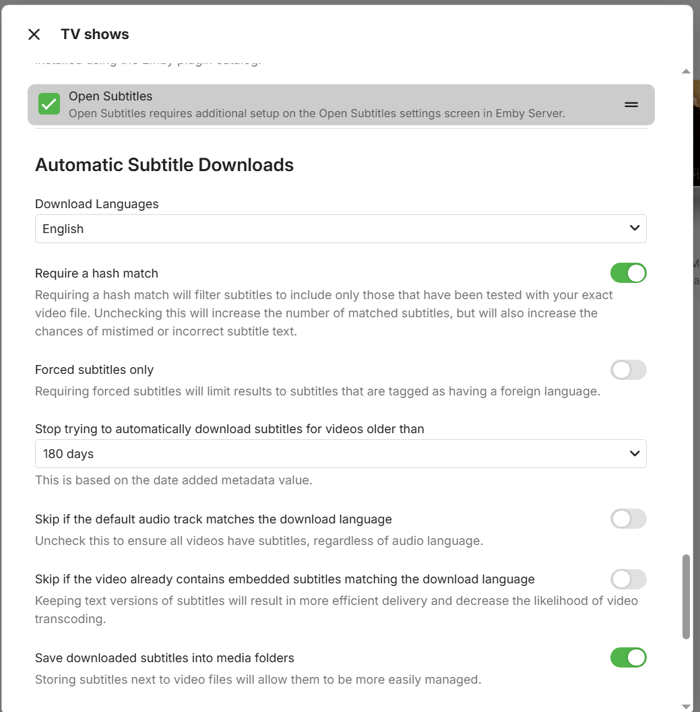Image resolution: width=700 pixels, height=712 pixels.
Task: Uncheck the Open Subtitles checkbox
Action: 49,104
